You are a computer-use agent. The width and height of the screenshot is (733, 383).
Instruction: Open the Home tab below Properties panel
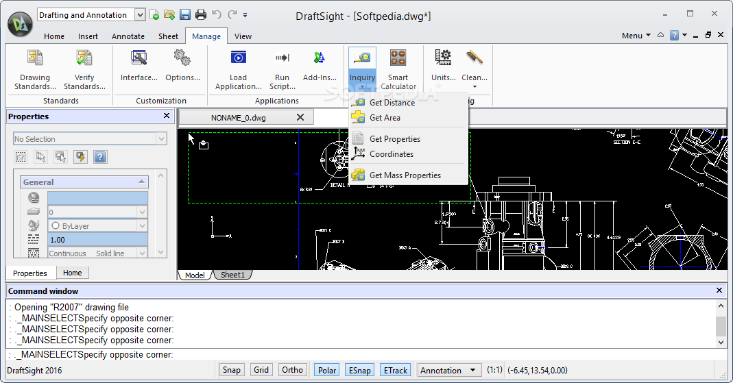pos(73,273)
